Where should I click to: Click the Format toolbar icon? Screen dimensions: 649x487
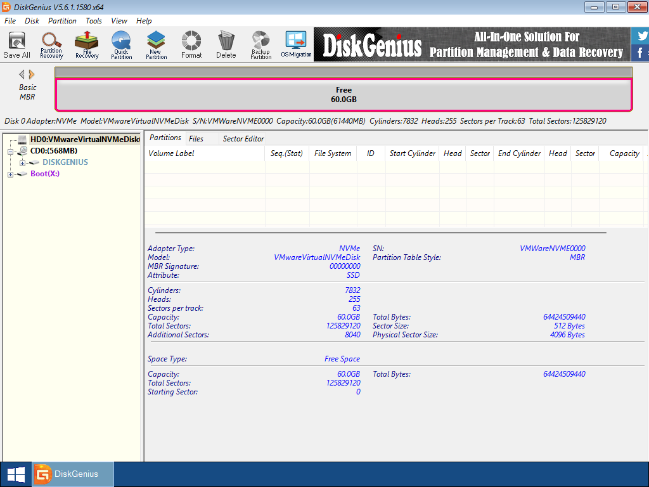191,45
